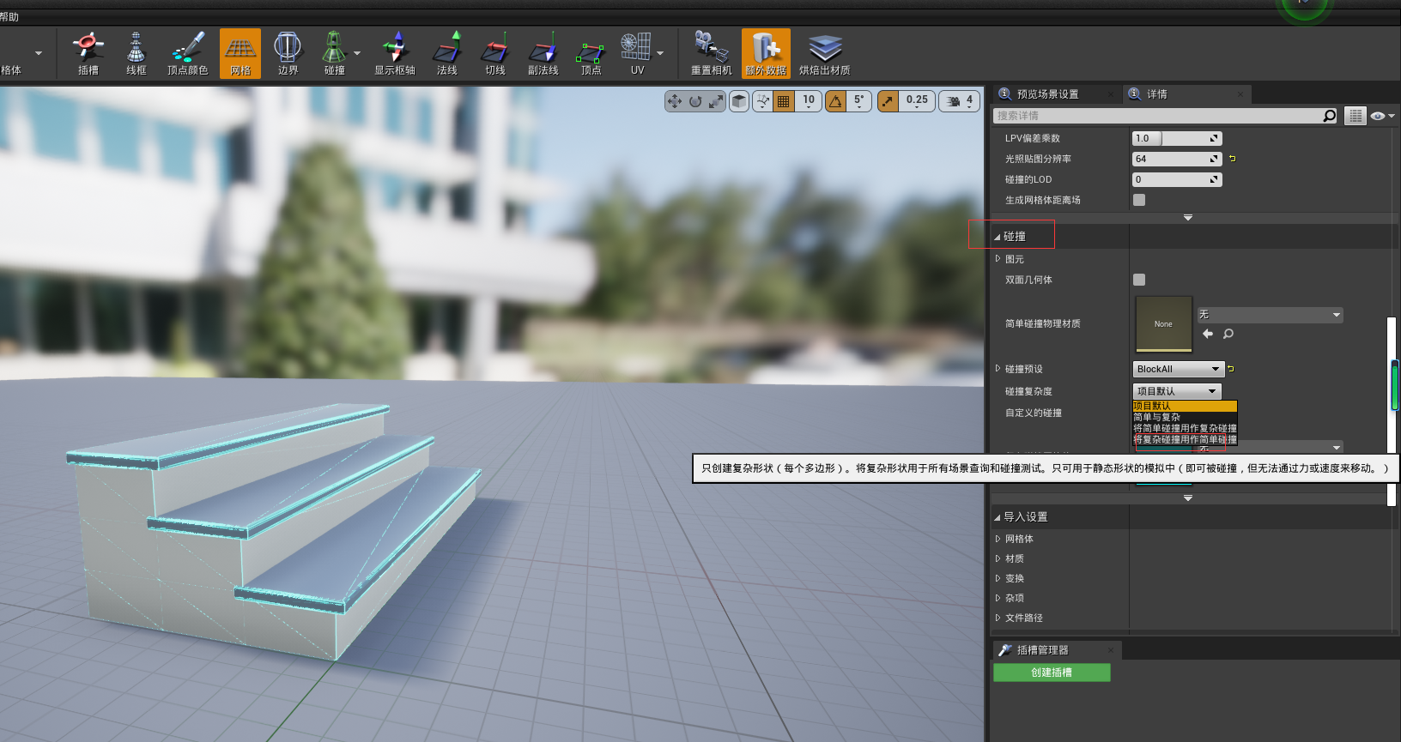
Task: Open scale snap 0.25 dropdown
Action: [917, 101]
